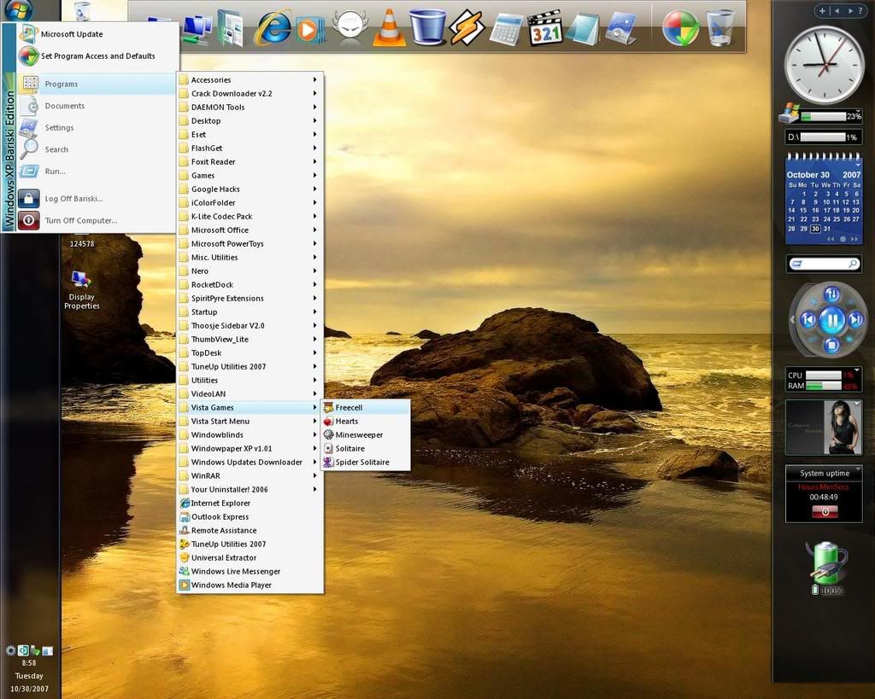Click the sidebar help question mark
Screen dimensions: 875x699
(860, 10)
